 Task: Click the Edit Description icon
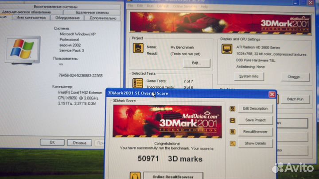point(232,109)
